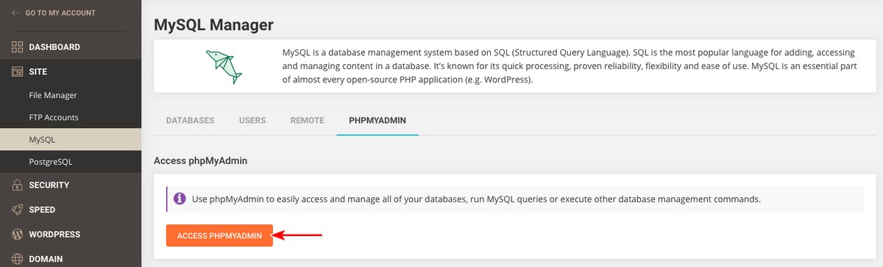Click the Site section icon
Viewport: 883px width, 267px height.
18,71
